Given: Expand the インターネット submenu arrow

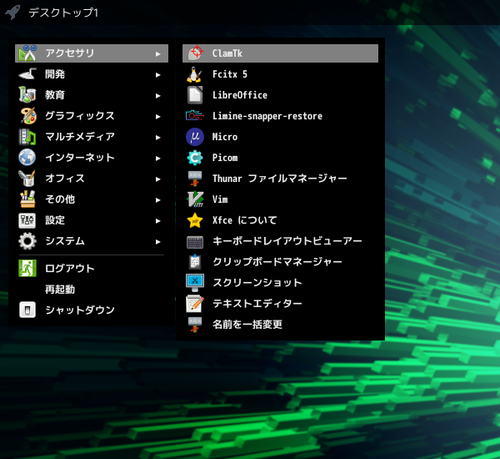Looking at the screenshot, I should [x=157, y=158].
